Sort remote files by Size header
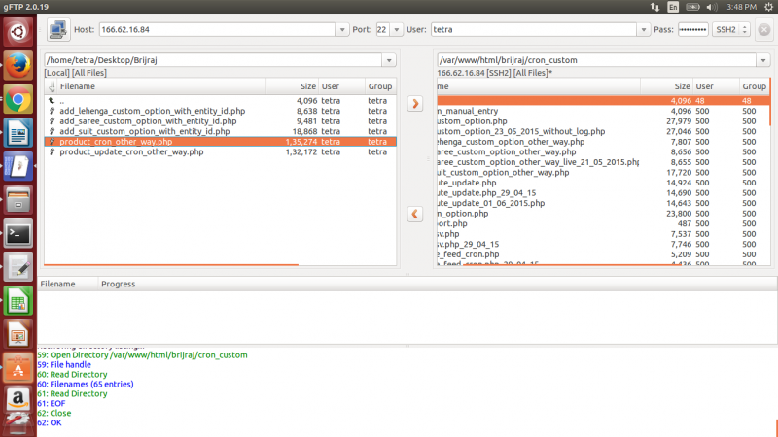The height and width of the screenshot is (437, 778). [666, 86]
